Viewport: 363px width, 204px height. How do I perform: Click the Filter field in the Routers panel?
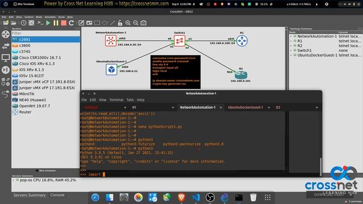45,33
